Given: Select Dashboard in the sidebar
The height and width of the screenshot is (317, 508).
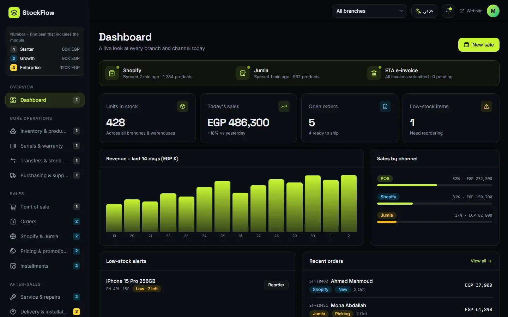Looking at the screenshot, I should tap(45, 100).
